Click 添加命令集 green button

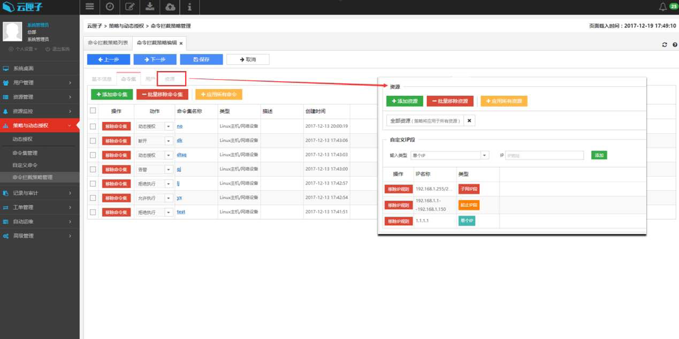point(111,95)
